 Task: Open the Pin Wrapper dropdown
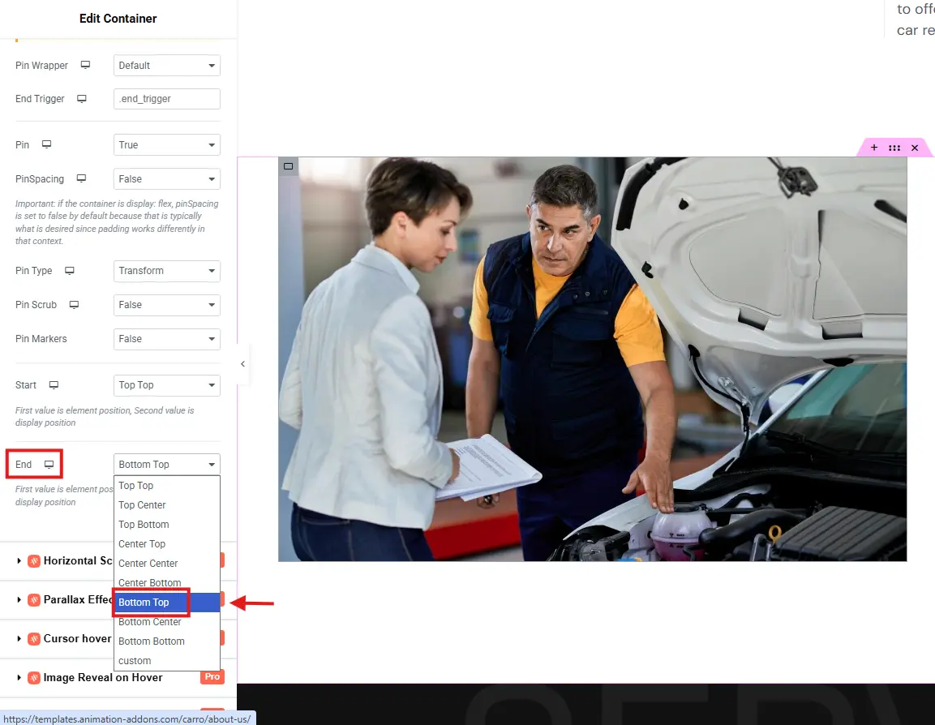pos(166,66)
